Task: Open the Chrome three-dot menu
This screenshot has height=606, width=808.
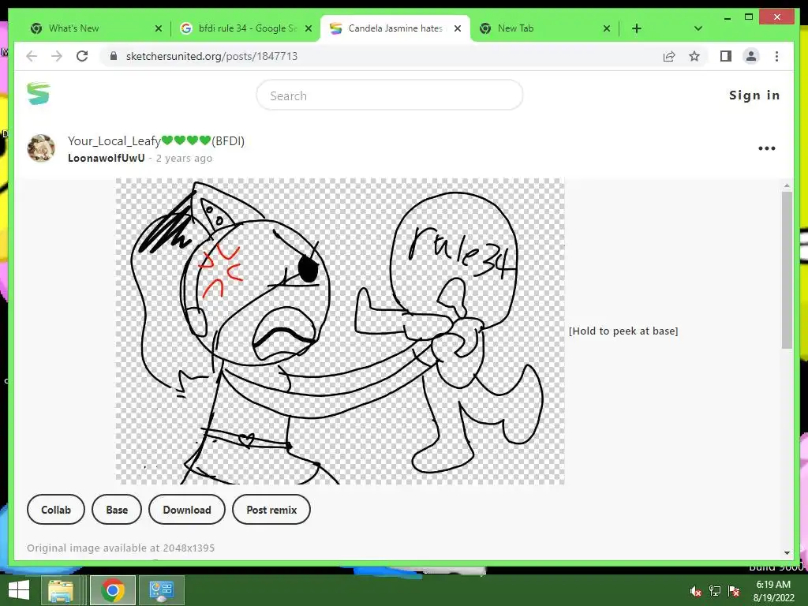Action: pos(776,56)
